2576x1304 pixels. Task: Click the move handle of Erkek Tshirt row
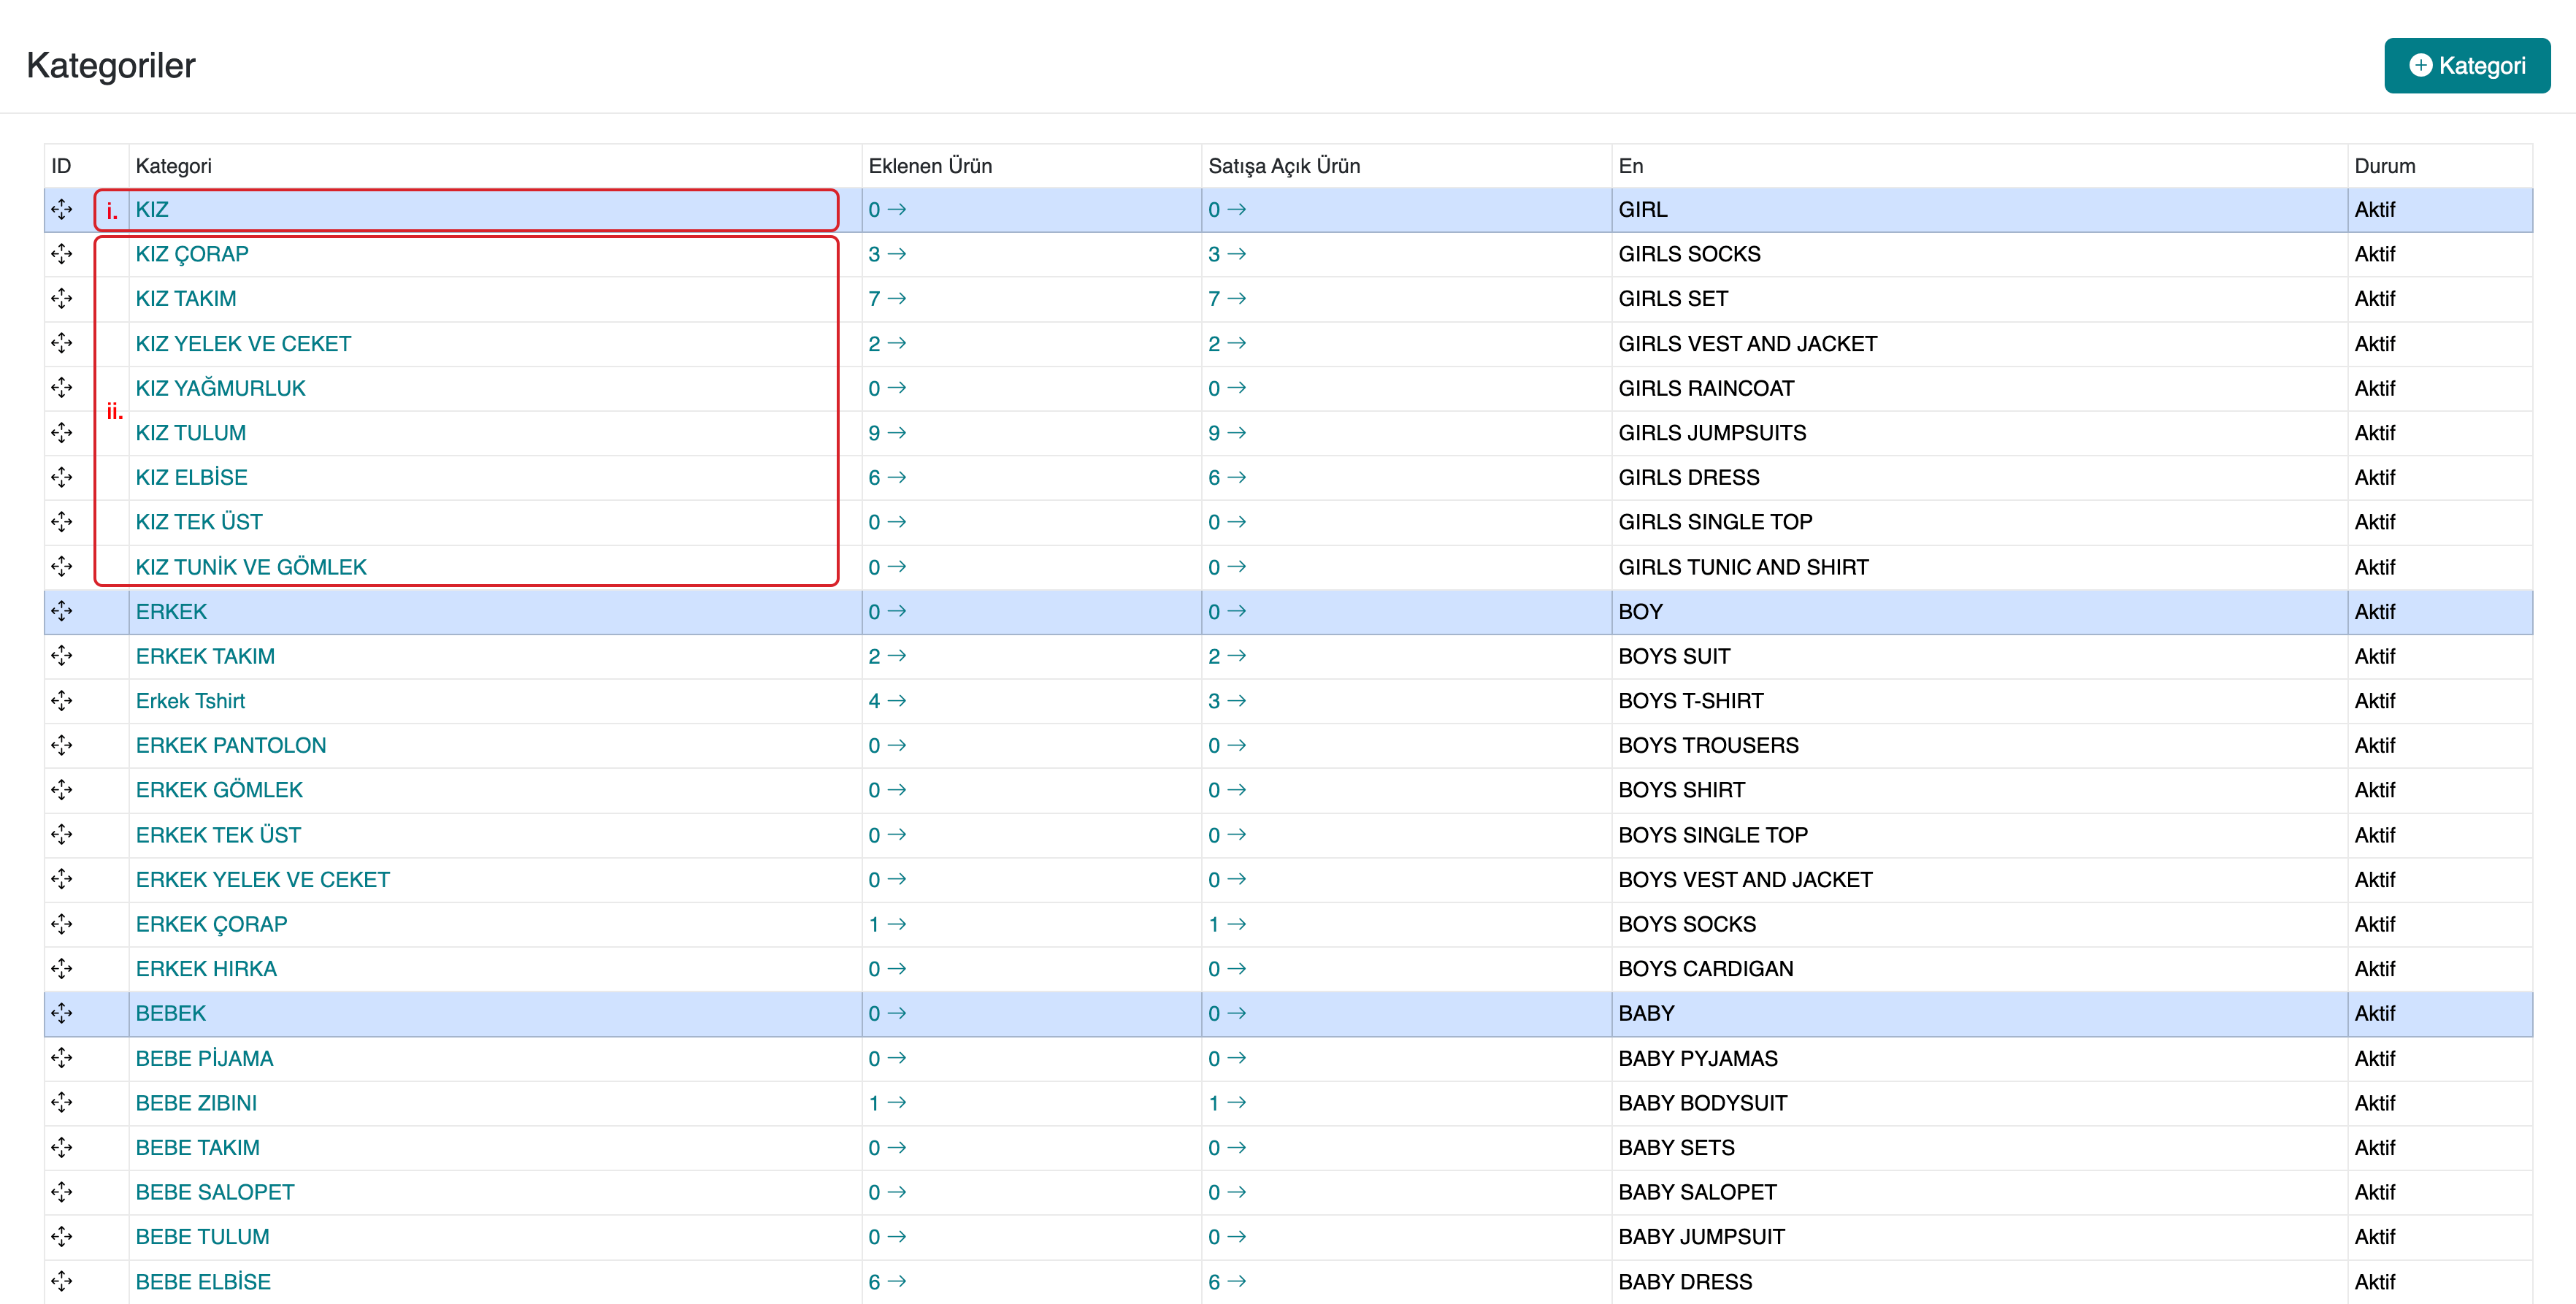click(62, 701)
